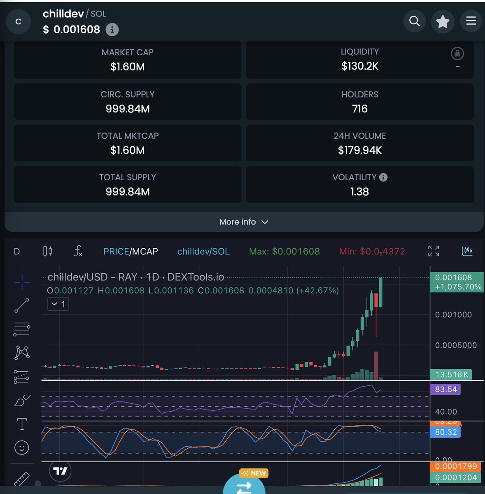Click the TOTAL SUPPLY 999.84M value
This screenshot has width=485, height=494.
pos(128,191)
